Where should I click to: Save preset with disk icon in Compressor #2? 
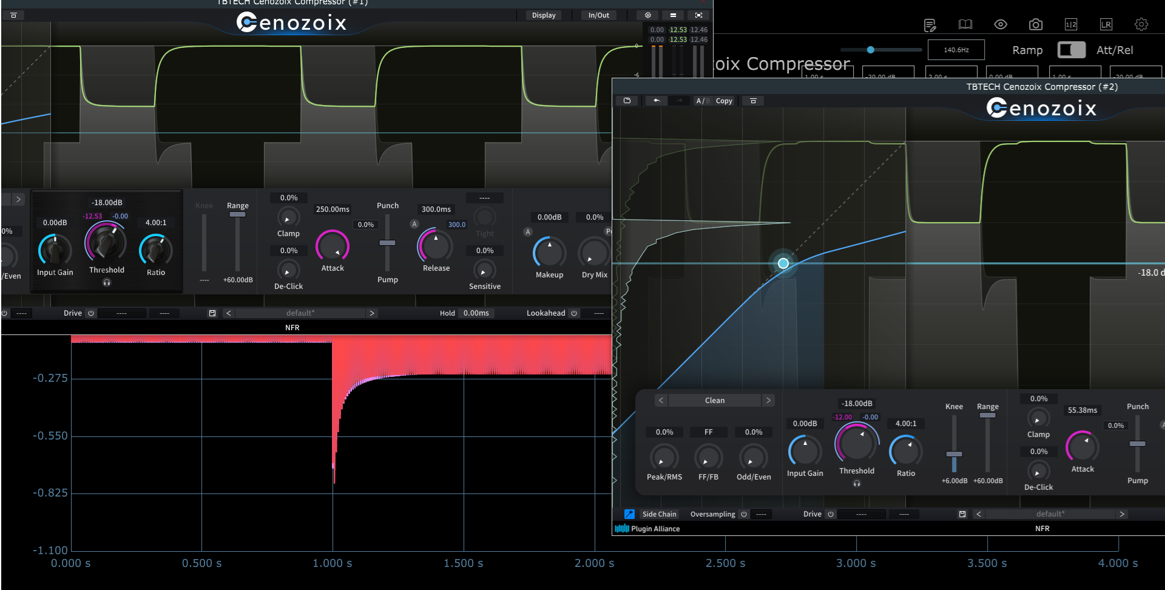[x=962, y=514]
